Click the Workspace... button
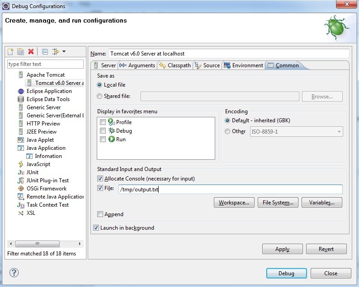 (234, 203)
